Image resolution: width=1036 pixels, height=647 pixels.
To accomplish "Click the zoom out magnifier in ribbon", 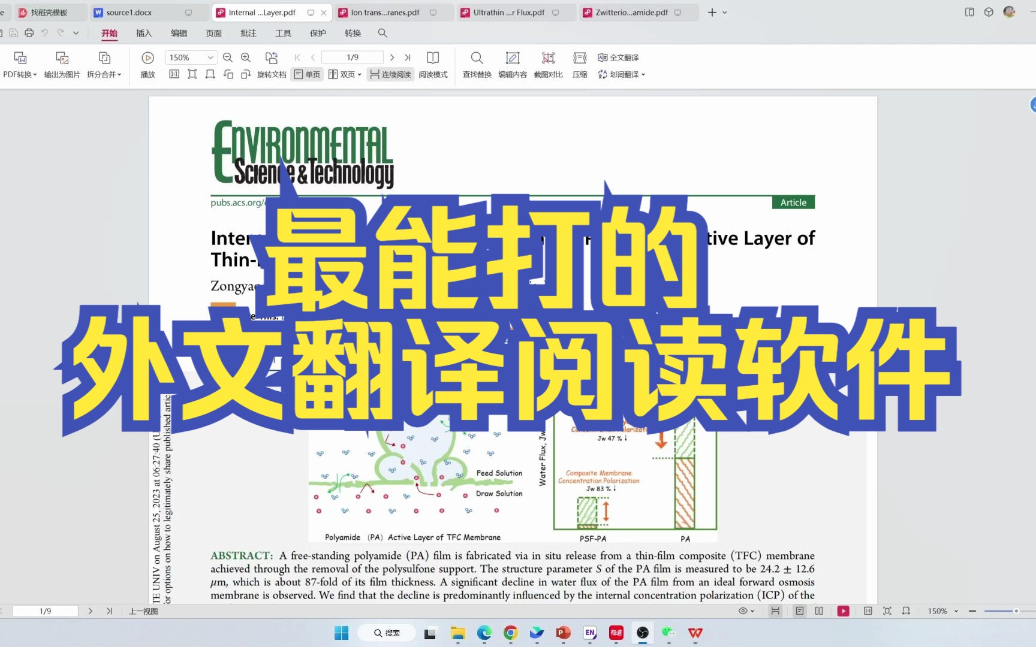I will pos(228,58).
